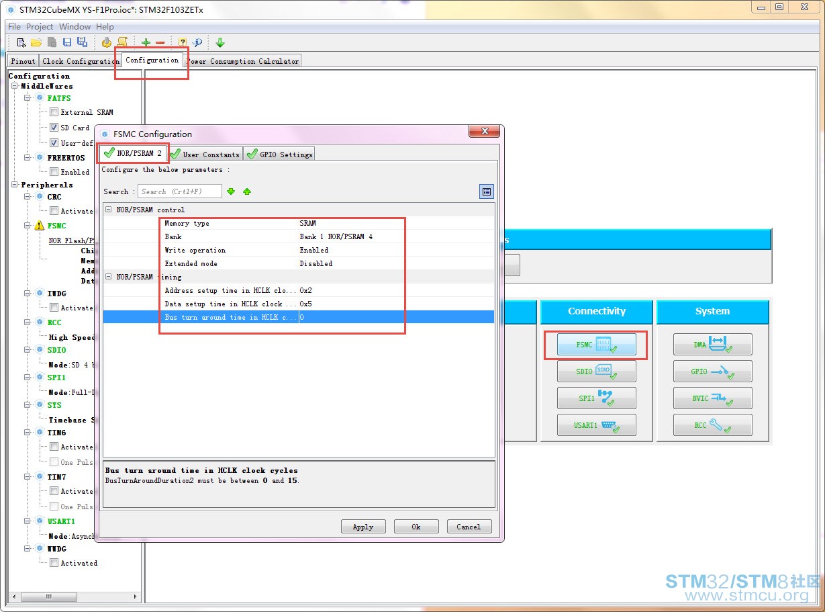Check the IWDG Activated checkbox
Image resolution: width=825 pixels, height=612 pixels.
[x=54, y=308]
